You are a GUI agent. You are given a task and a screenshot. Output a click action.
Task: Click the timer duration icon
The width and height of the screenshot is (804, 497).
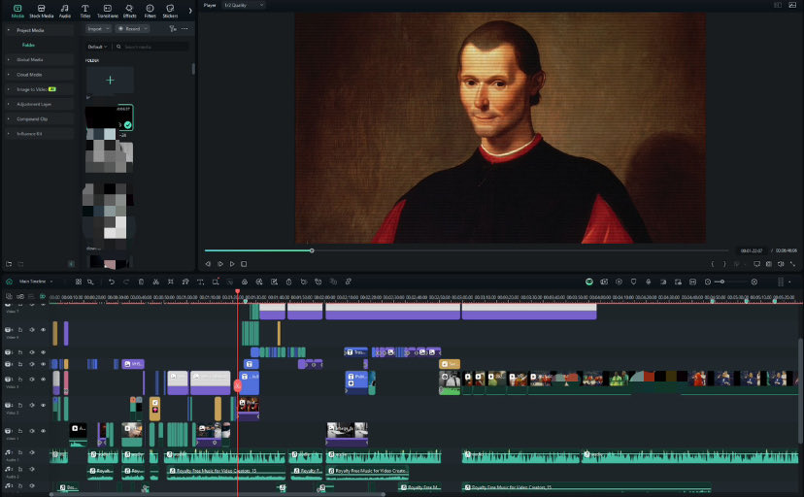pyautogui.click(x=288, y=282)
